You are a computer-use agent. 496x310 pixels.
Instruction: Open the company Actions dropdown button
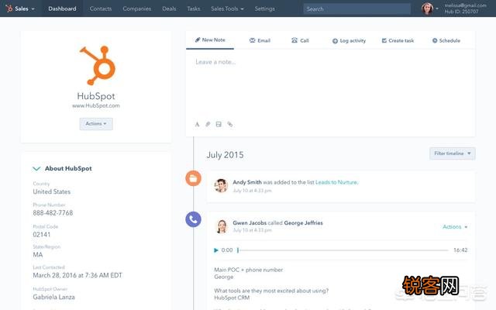click(96, 124)
